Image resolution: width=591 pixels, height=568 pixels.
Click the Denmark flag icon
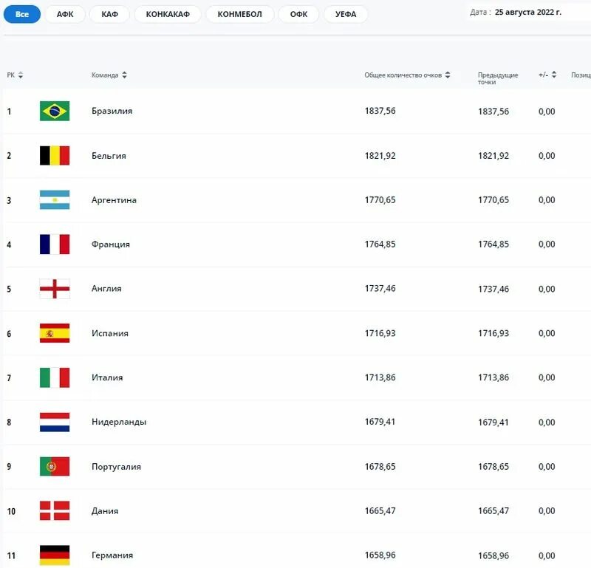coord(55,510)
